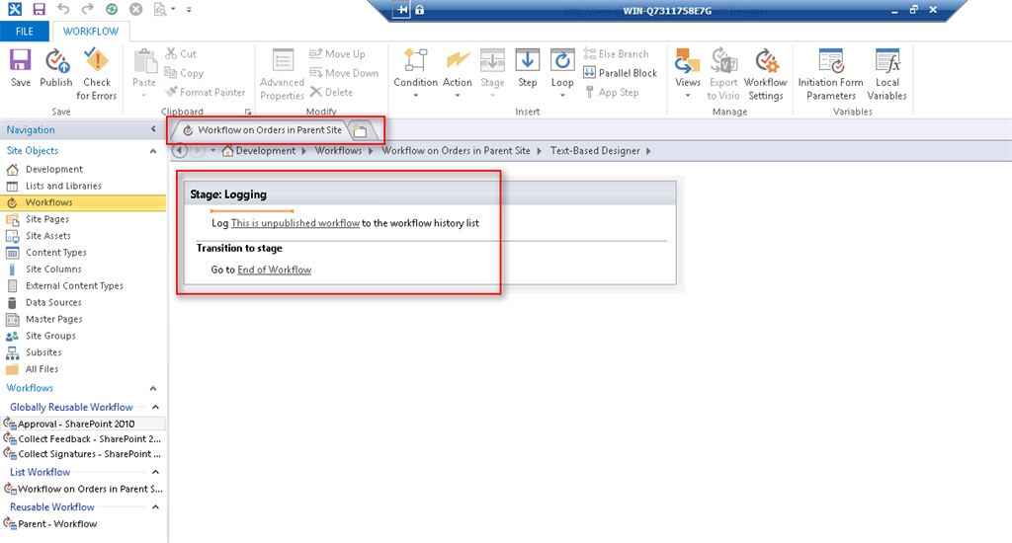The width and height of the screenshot is (1012, 543).
Task: Click Cut in Clipboard group
Action: (x=181, y=53)
